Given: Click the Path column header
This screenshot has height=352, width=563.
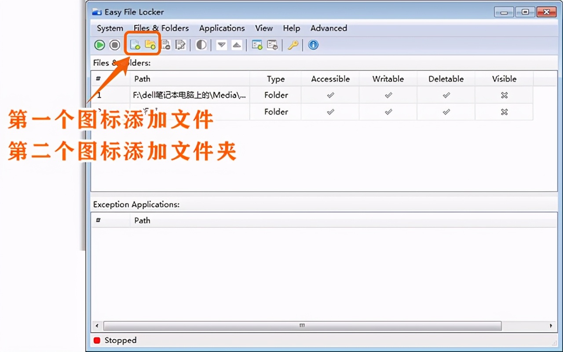Looking at the screenshot, I should [x=142, y=79].
